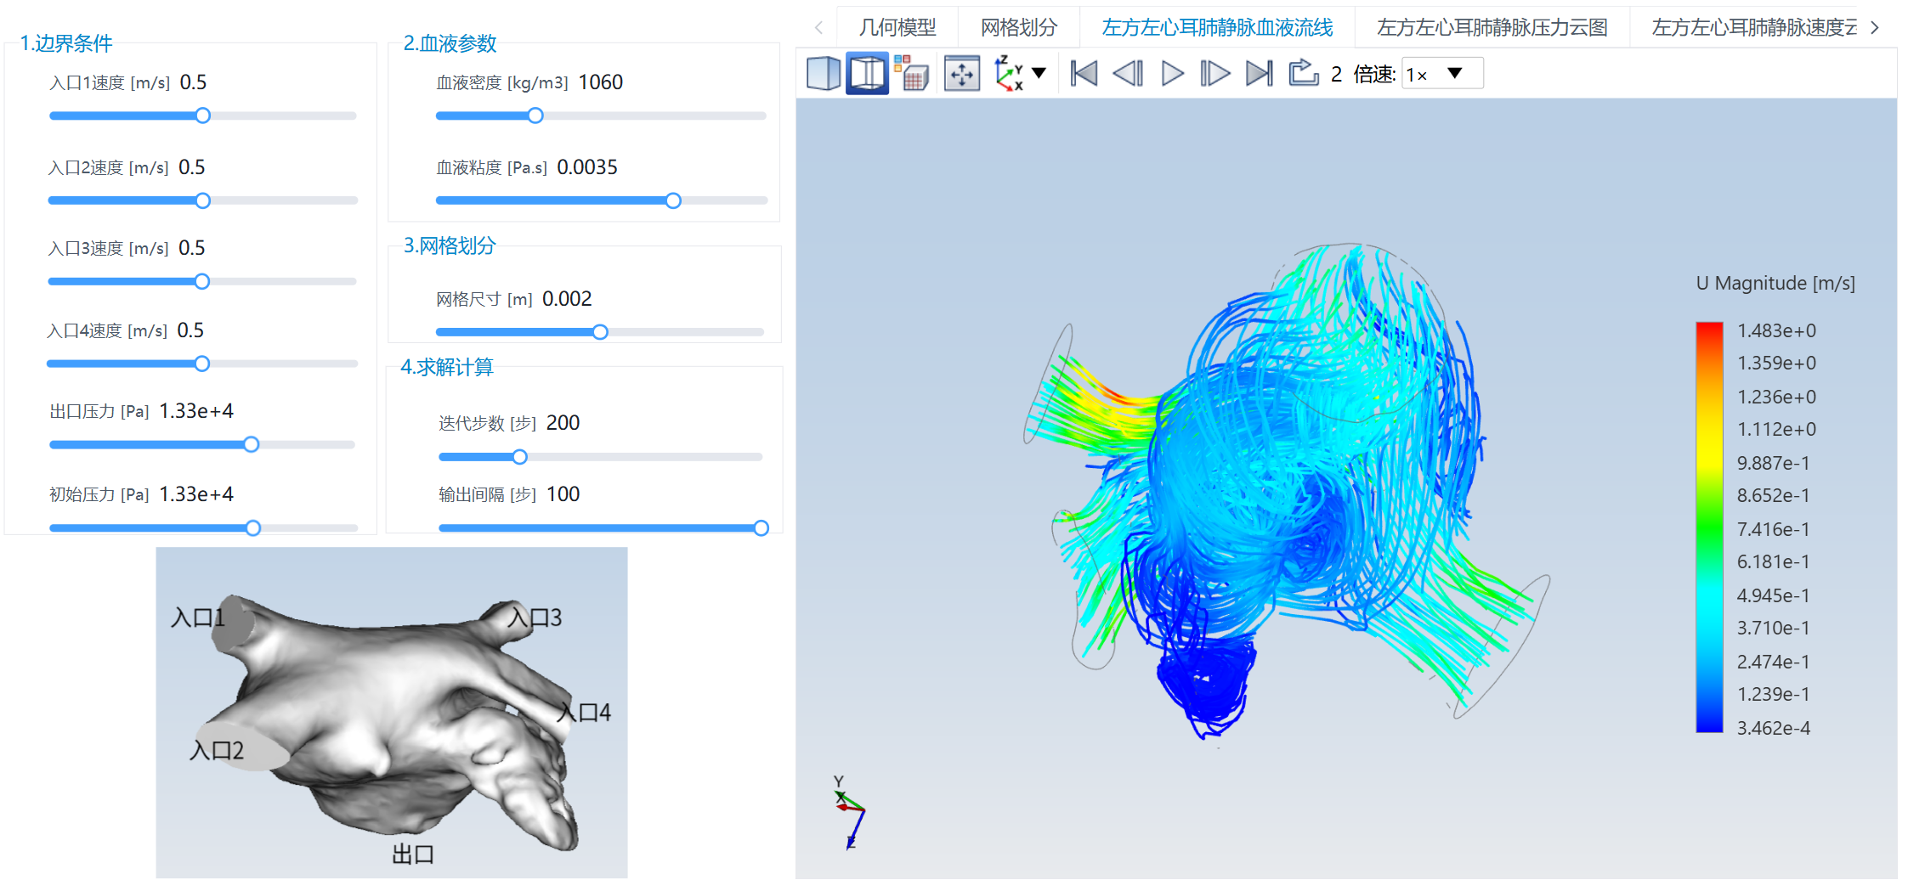This screenshot has width=1908, height=891.
Task: Click the 入口3速度 slider handle
Action: [x=201, y=281]
